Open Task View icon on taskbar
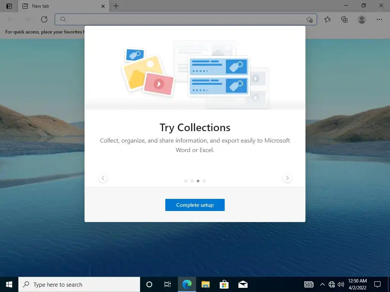 tap(168, 284)
